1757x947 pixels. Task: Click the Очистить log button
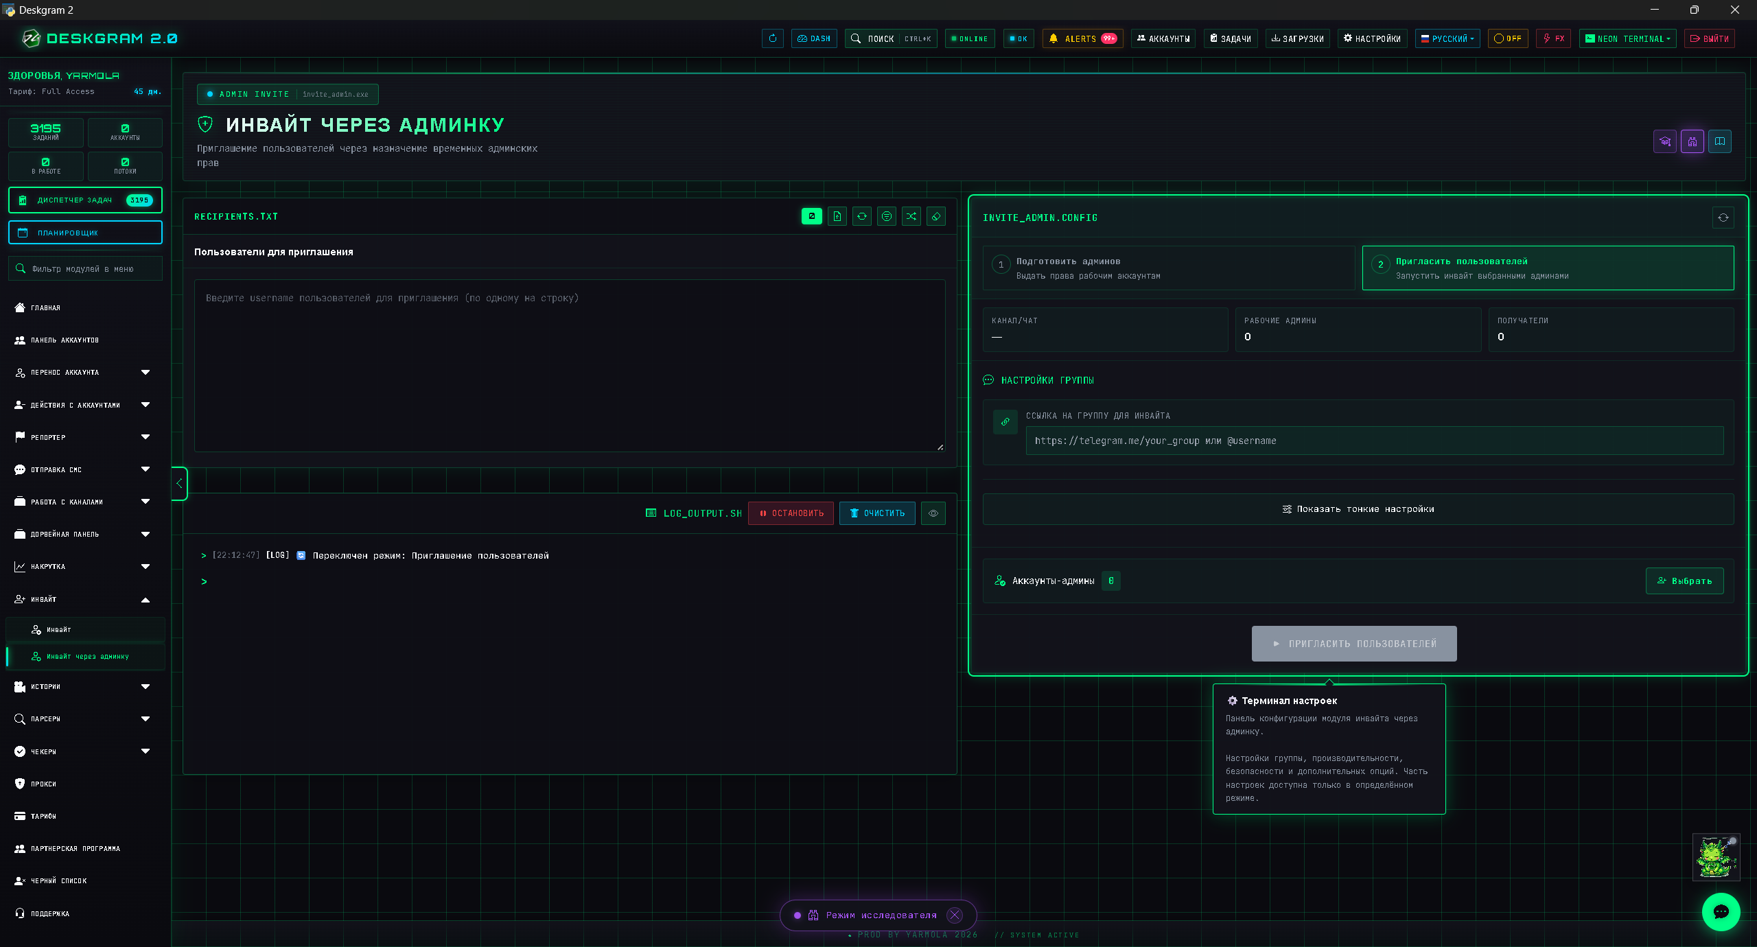click(877, 513)
